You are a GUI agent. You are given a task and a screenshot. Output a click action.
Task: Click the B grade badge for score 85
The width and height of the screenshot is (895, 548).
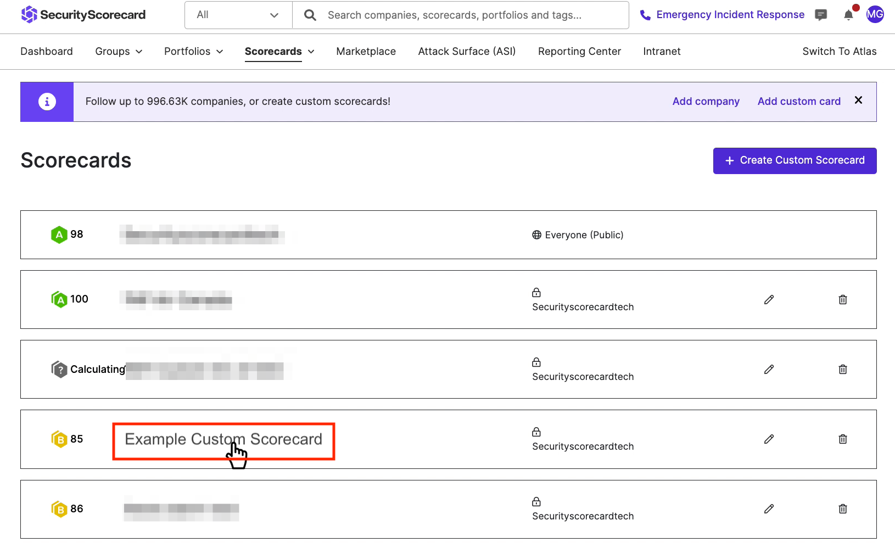tap(59, 439)
